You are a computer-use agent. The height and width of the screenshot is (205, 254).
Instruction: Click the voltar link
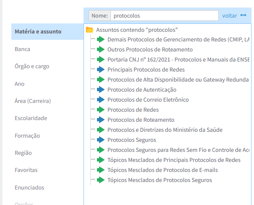coord(229,15)
